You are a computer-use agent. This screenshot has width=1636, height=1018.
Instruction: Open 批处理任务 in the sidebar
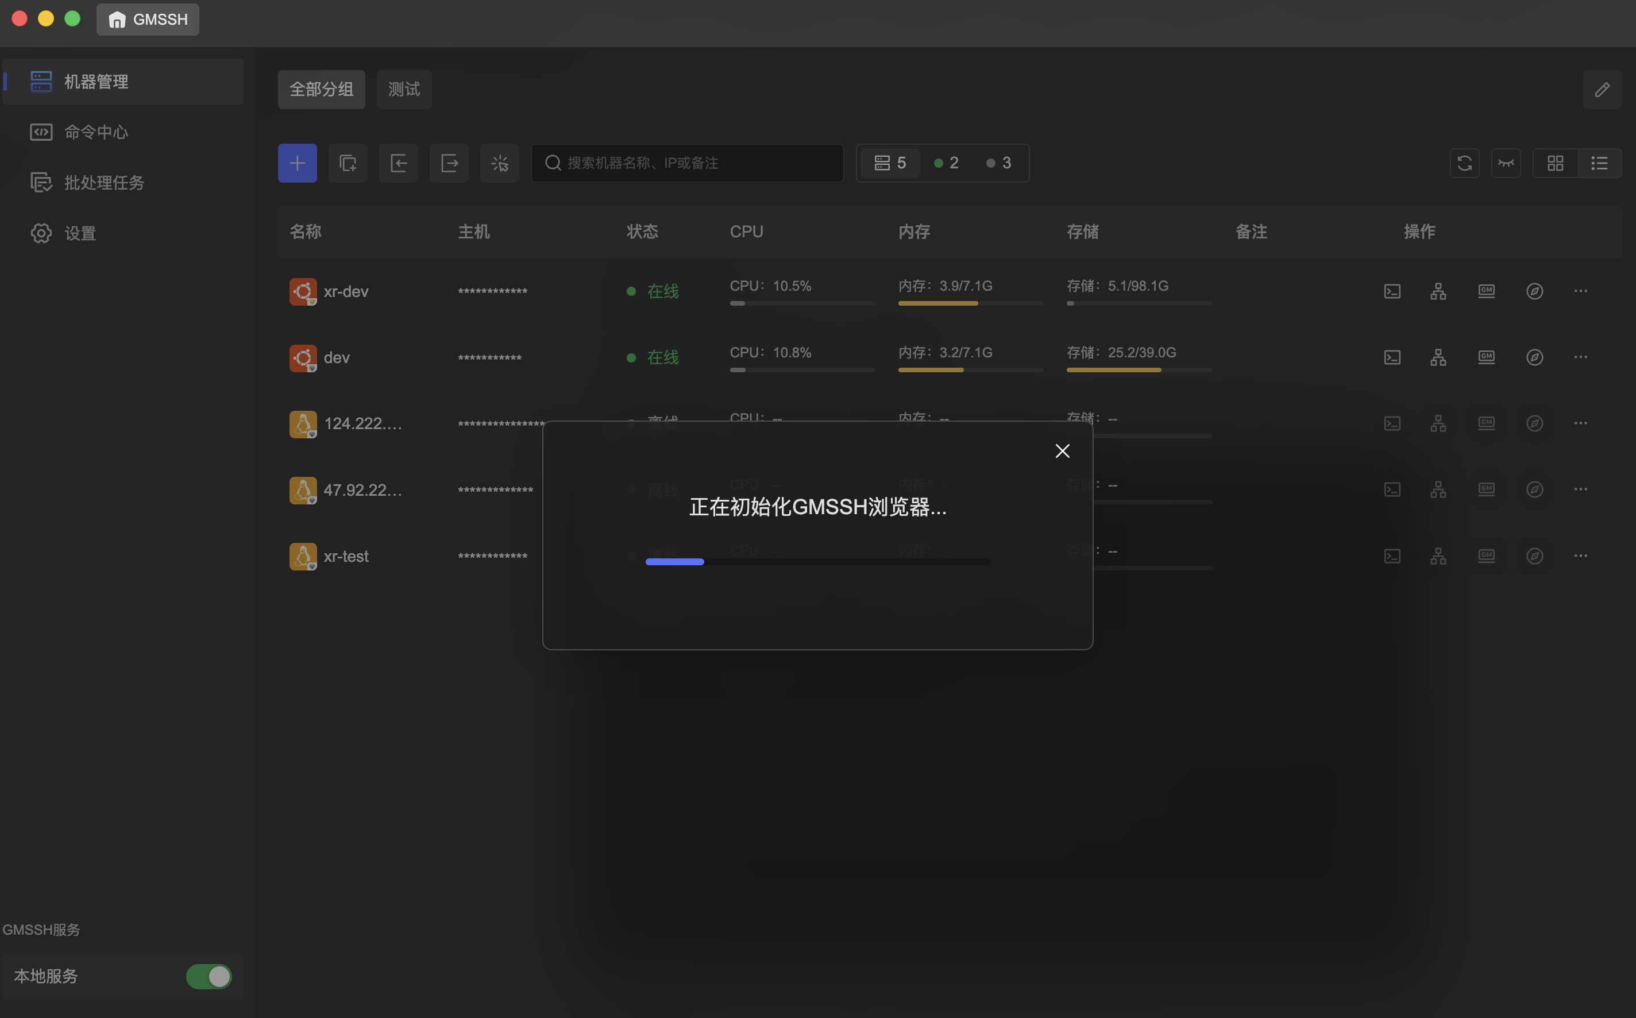pyautogui.click(x=123, y=183)
